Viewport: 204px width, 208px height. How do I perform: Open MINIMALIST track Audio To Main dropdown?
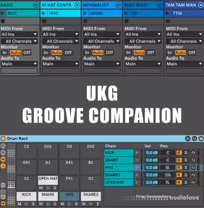[x=102, y=64]
